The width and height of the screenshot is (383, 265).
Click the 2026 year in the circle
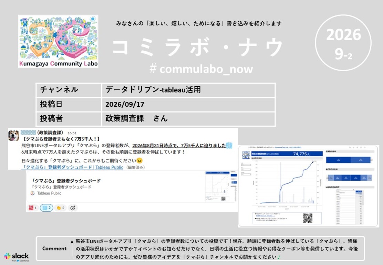343,35
